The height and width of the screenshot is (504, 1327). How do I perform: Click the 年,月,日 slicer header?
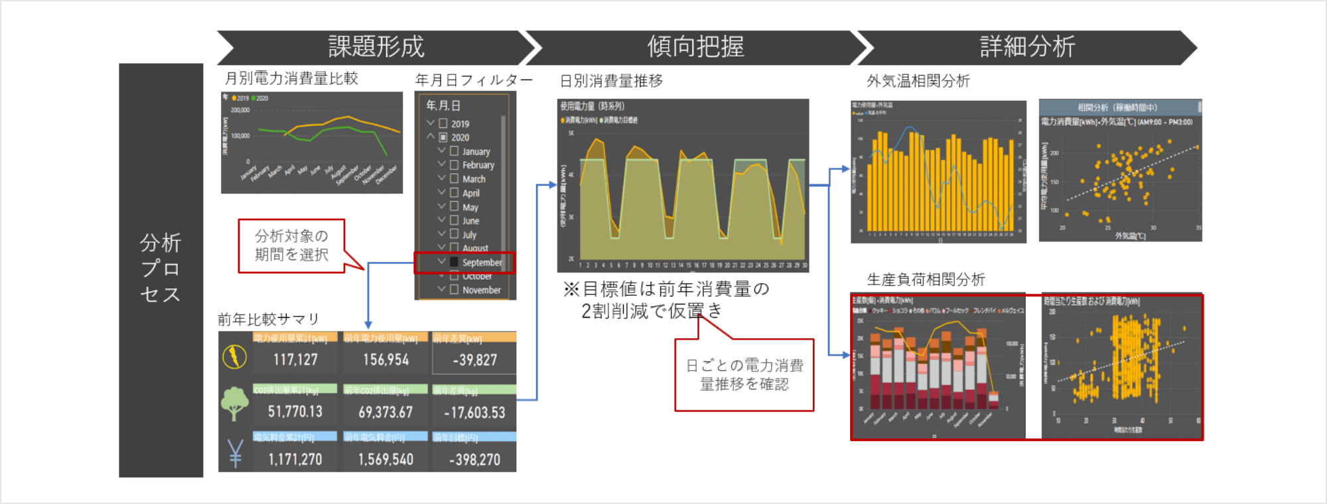coord(443,105)
